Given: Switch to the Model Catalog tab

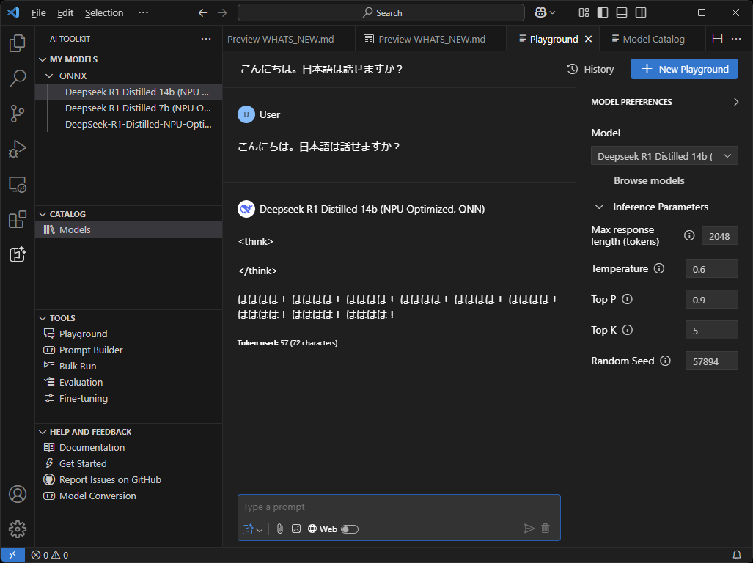Looking at the screenshot, I should 653,39.
